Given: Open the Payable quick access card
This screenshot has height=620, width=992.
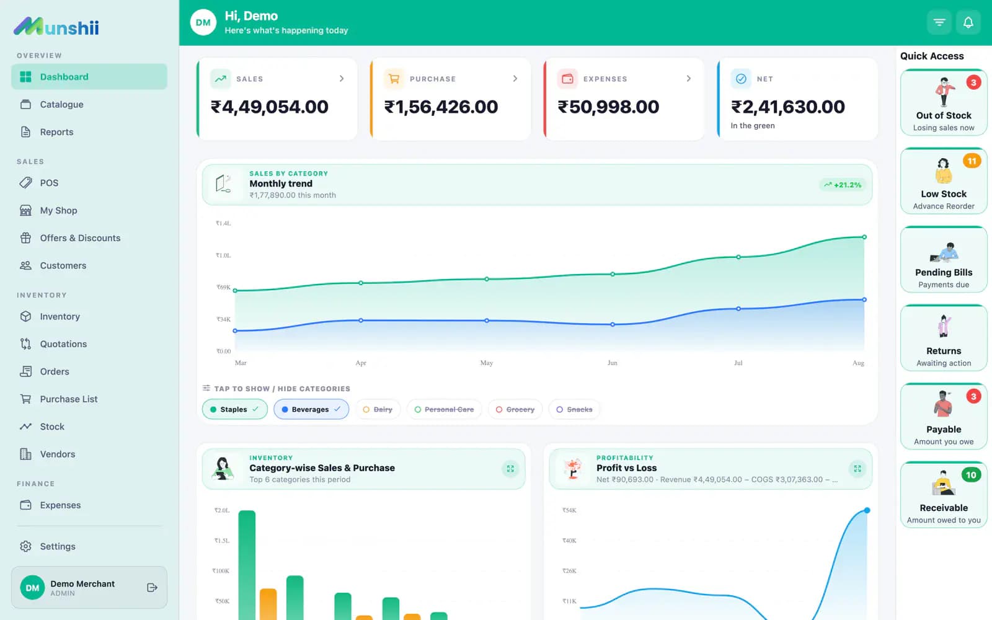Looking at the screenshot, I should click(944, 416).
